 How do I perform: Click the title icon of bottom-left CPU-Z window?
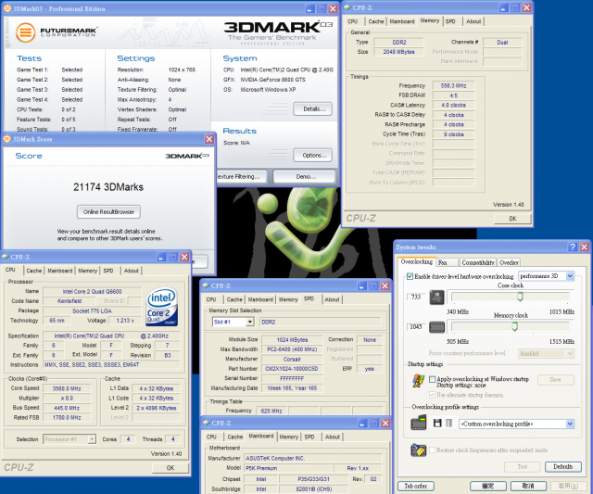click(6, 257)
